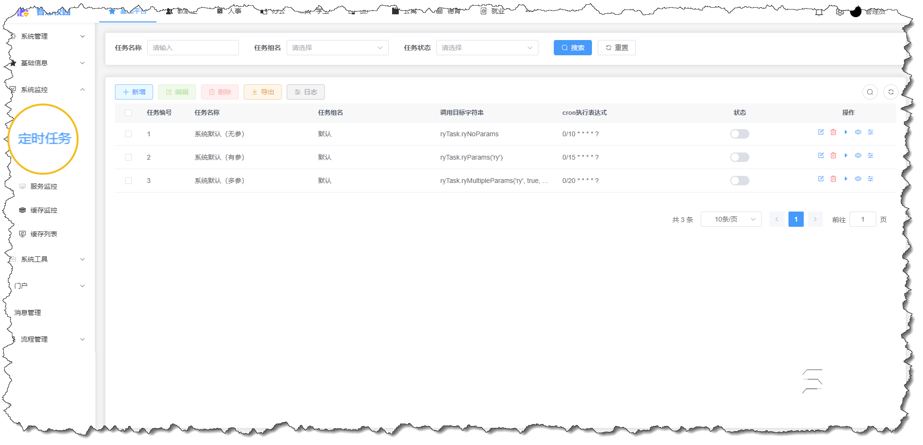923x445 pixels.
Task: Open the 任务状态 dropdown
Action: 487,48
